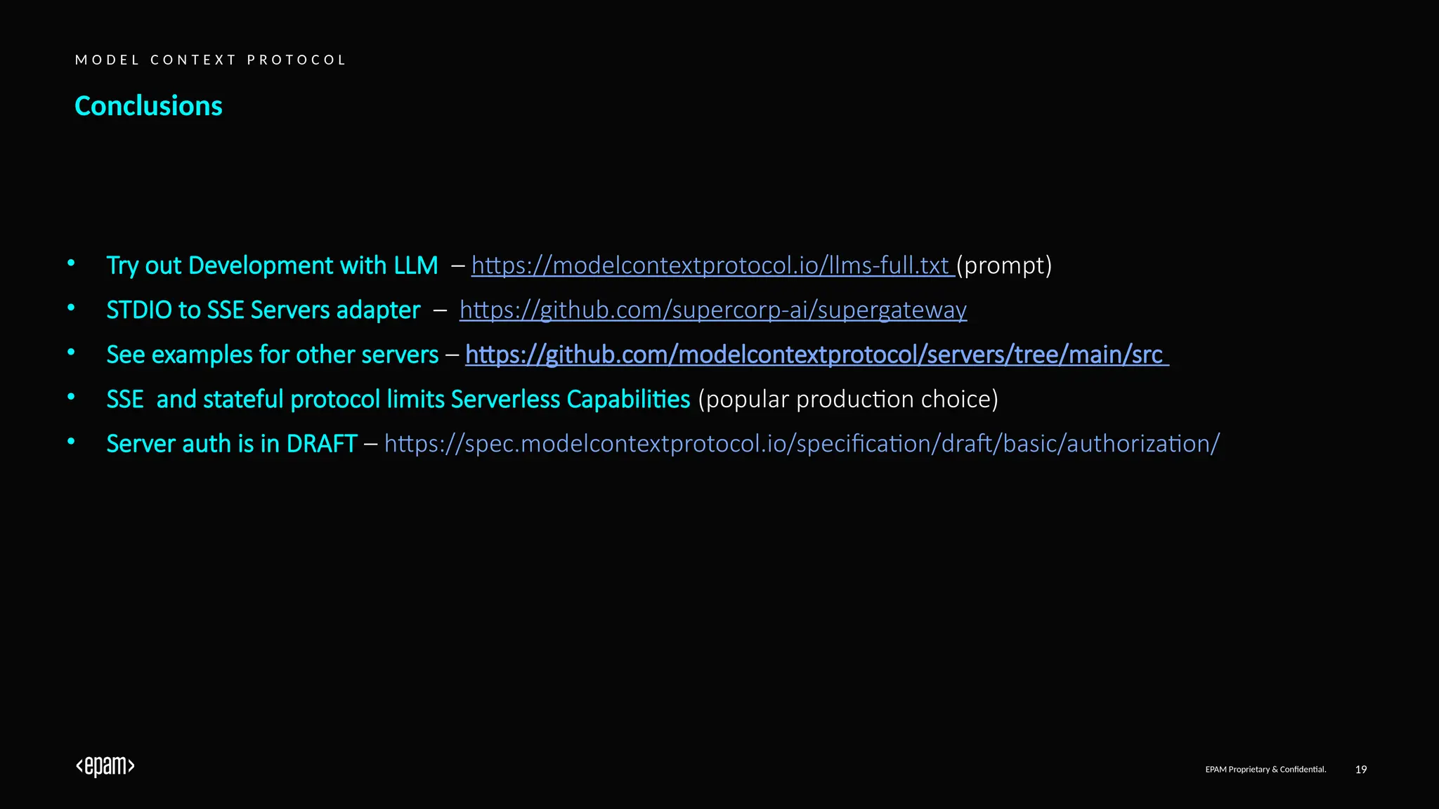Click the EPAM logo
Screen dimensions: 1439x809
(x=105, y=766)
